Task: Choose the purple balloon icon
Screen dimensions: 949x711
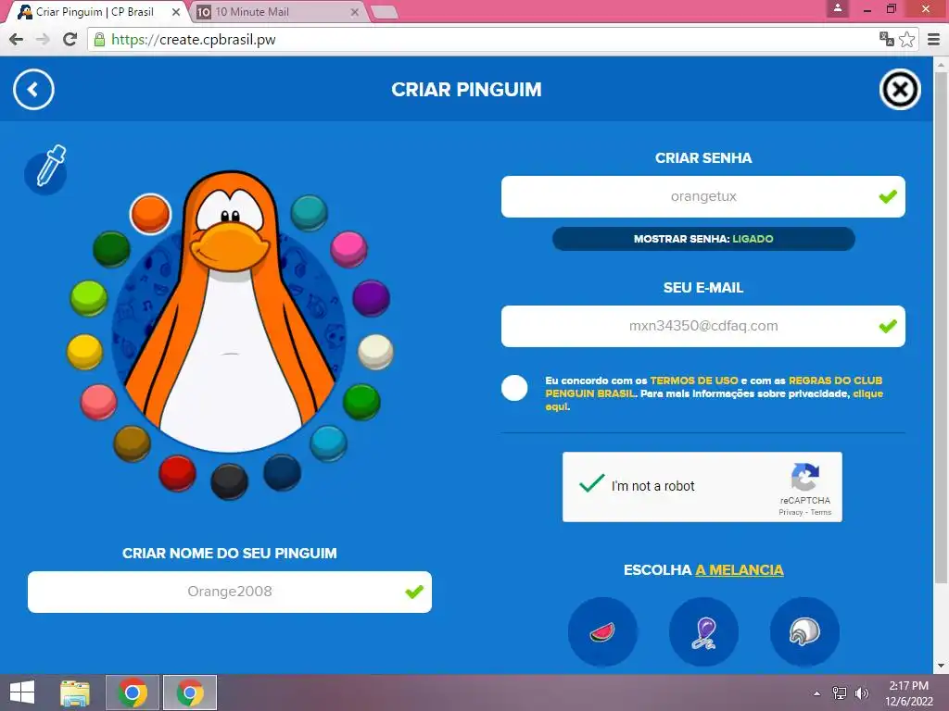Action: (704, 631)
